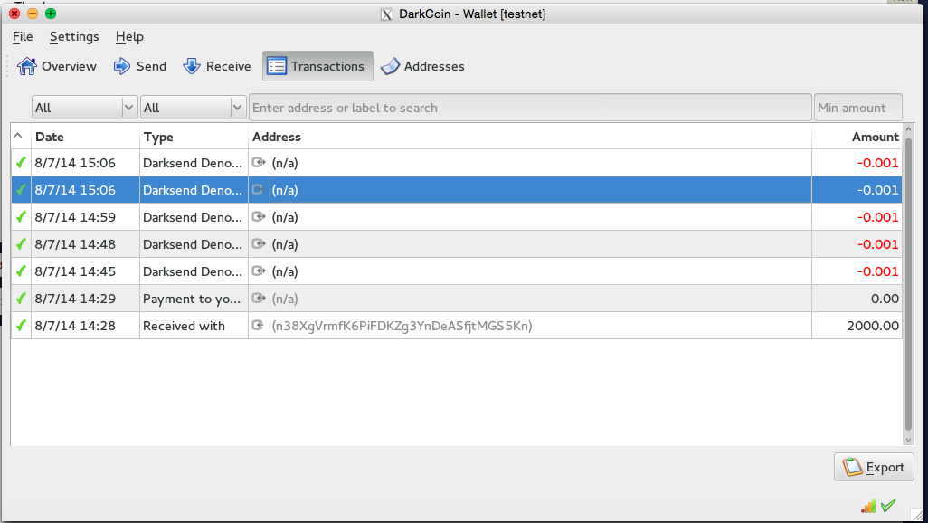Image resolution: width=928 pixels, height=523 pixels.
Task: Click the Export clipboard icon
Action: tap(852, 467)
